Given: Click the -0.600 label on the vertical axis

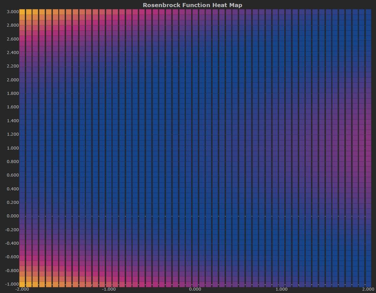Looking at the screenshot, I should tap(12, 257).
